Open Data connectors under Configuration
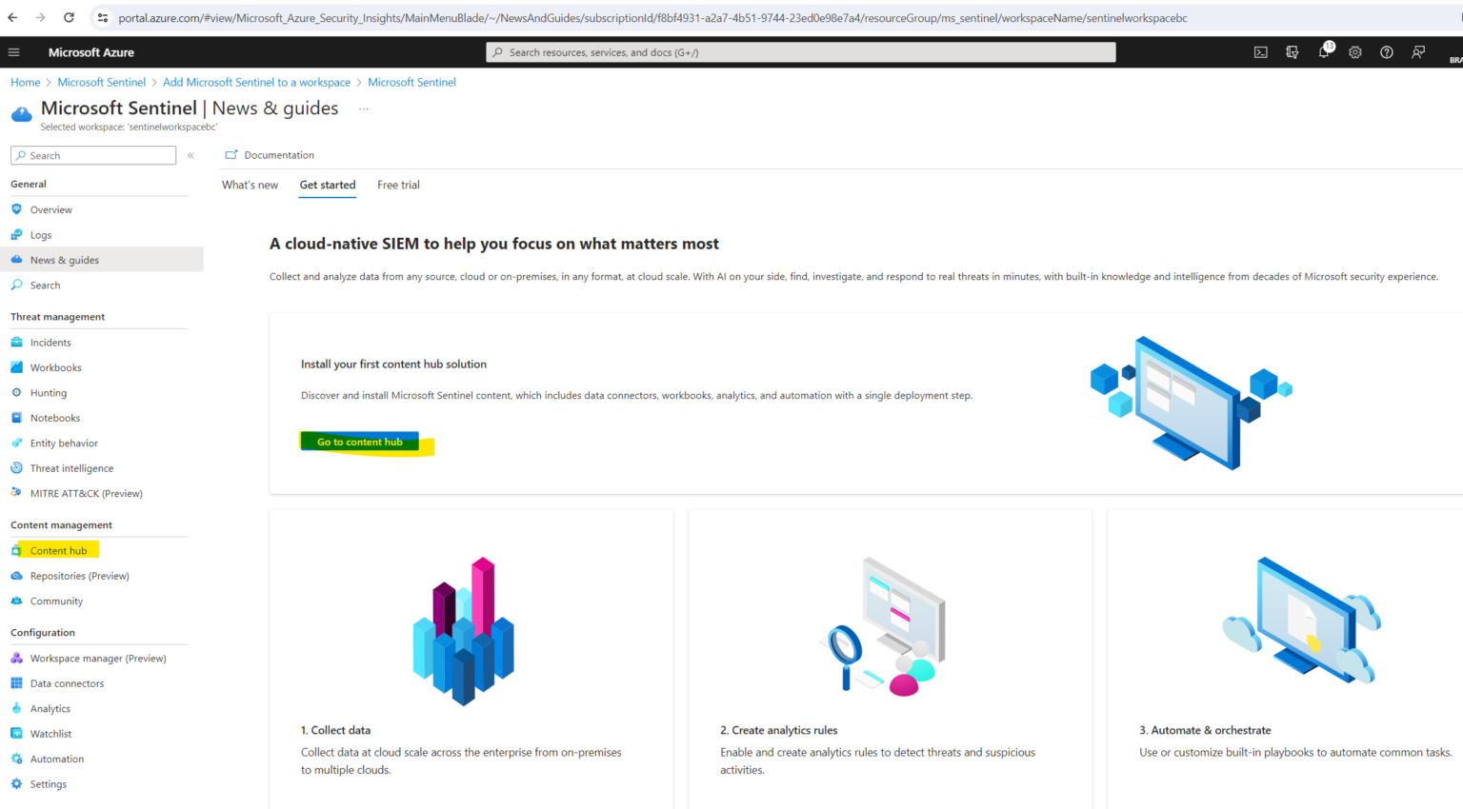 (66, 682)
